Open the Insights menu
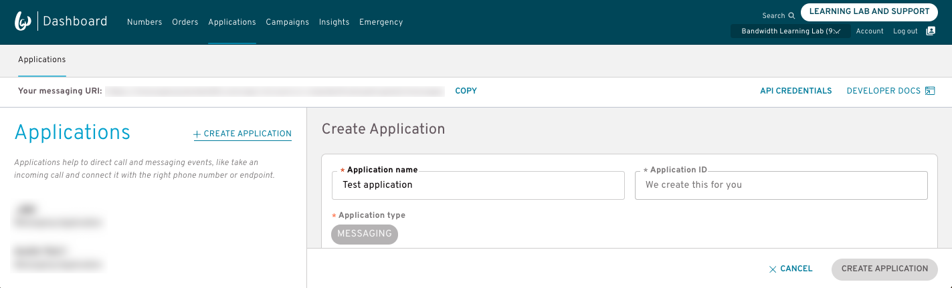 (335, 22)
